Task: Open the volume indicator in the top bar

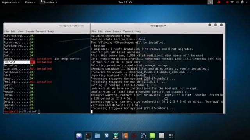Action: point(237,2)
